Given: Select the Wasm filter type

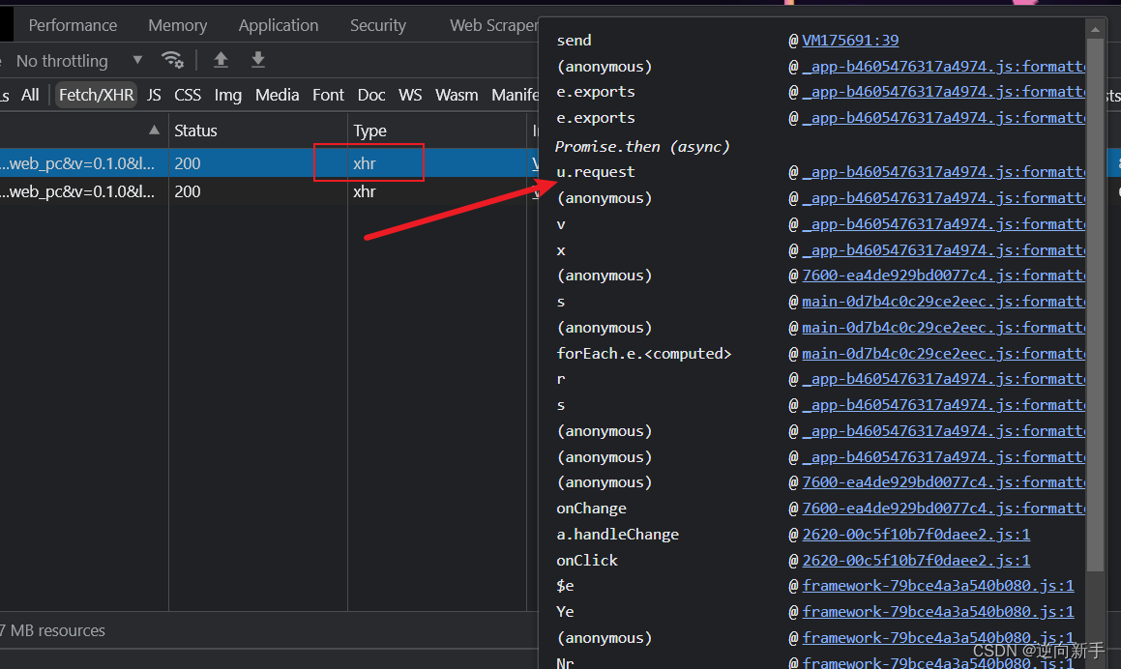Looking at the screenshot, I should 457,95.
